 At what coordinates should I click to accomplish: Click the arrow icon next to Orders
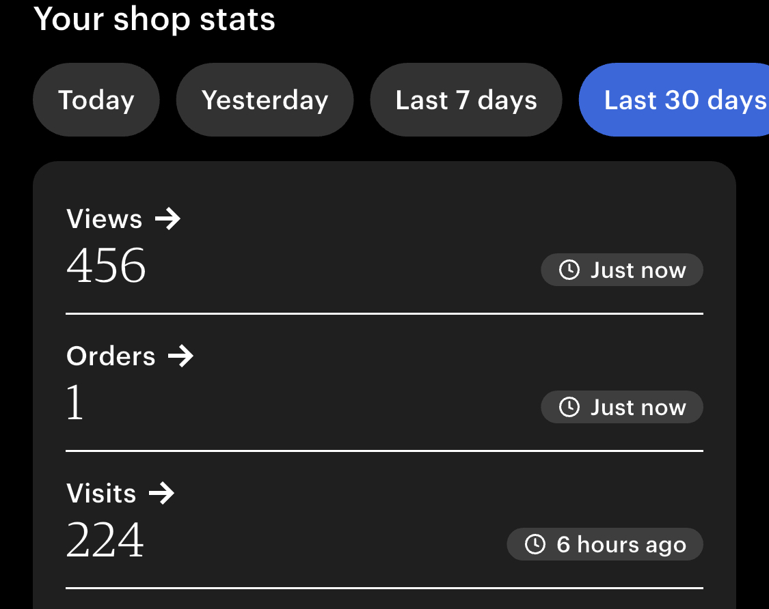(181, 356)
